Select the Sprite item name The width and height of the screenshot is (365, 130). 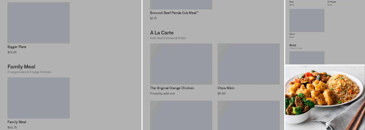tap(292, 34)
